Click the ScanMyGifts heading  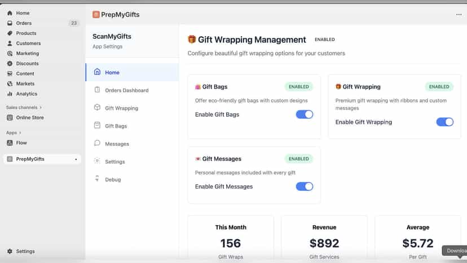pos(112,36)
